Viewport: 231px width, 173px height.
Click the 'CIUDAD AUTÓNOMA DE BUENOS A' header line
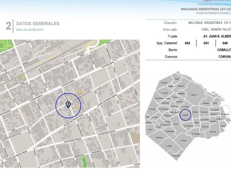(213, 13)
